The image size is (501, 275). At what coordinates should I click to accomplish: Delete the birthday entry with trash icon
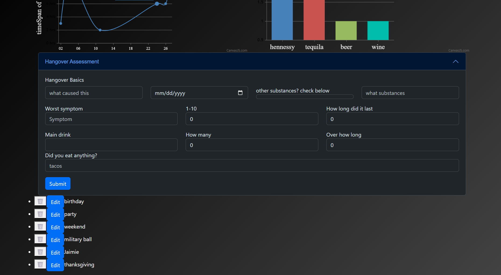tap(40, 201)
